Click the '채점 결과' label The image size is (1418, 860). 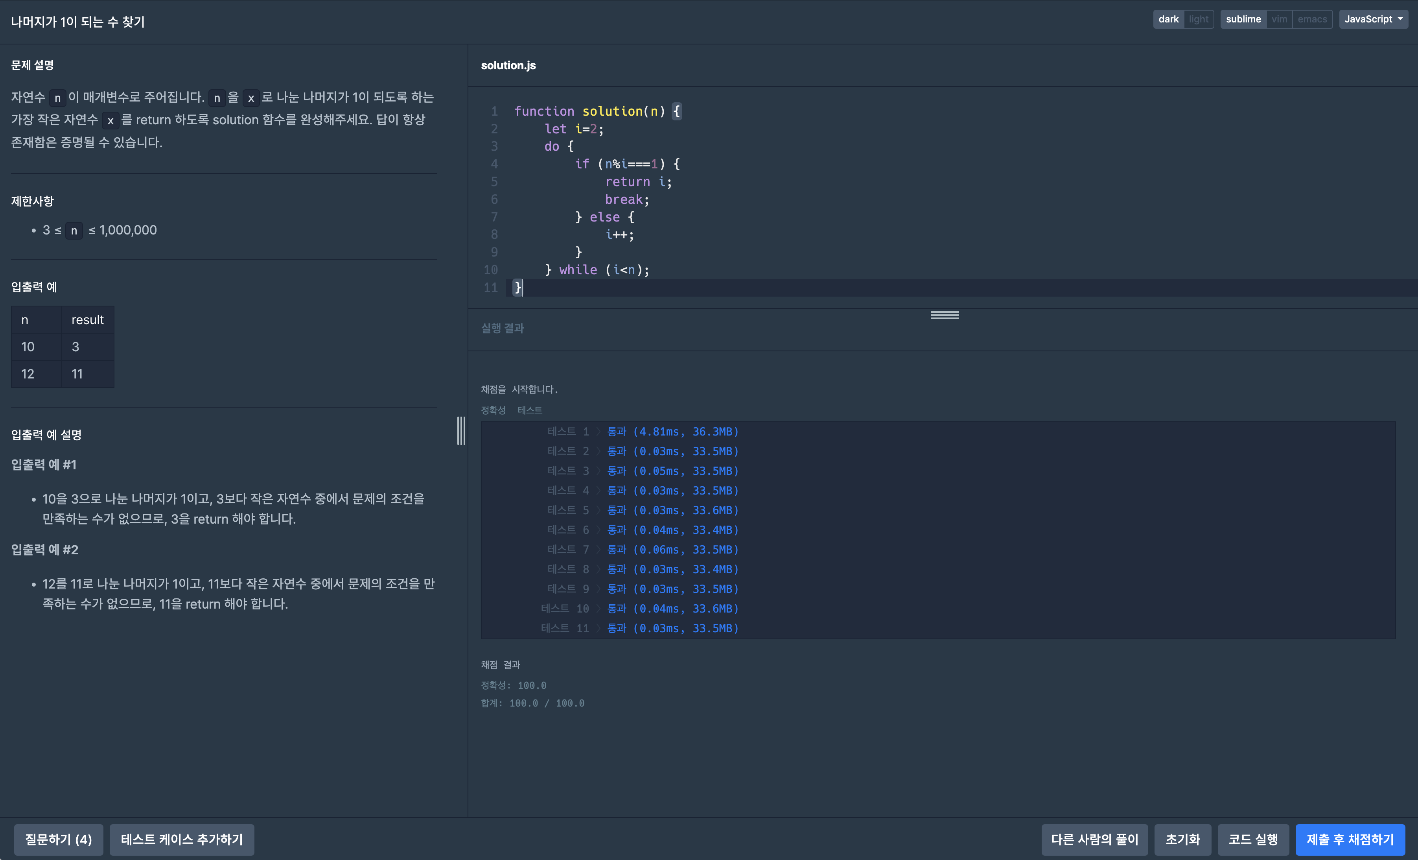[500, 664]
